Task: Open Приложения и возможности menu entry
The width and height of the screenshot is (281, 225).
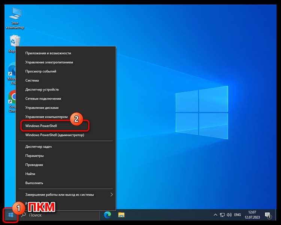Action: pyautogui.click(x=66, y=53)
